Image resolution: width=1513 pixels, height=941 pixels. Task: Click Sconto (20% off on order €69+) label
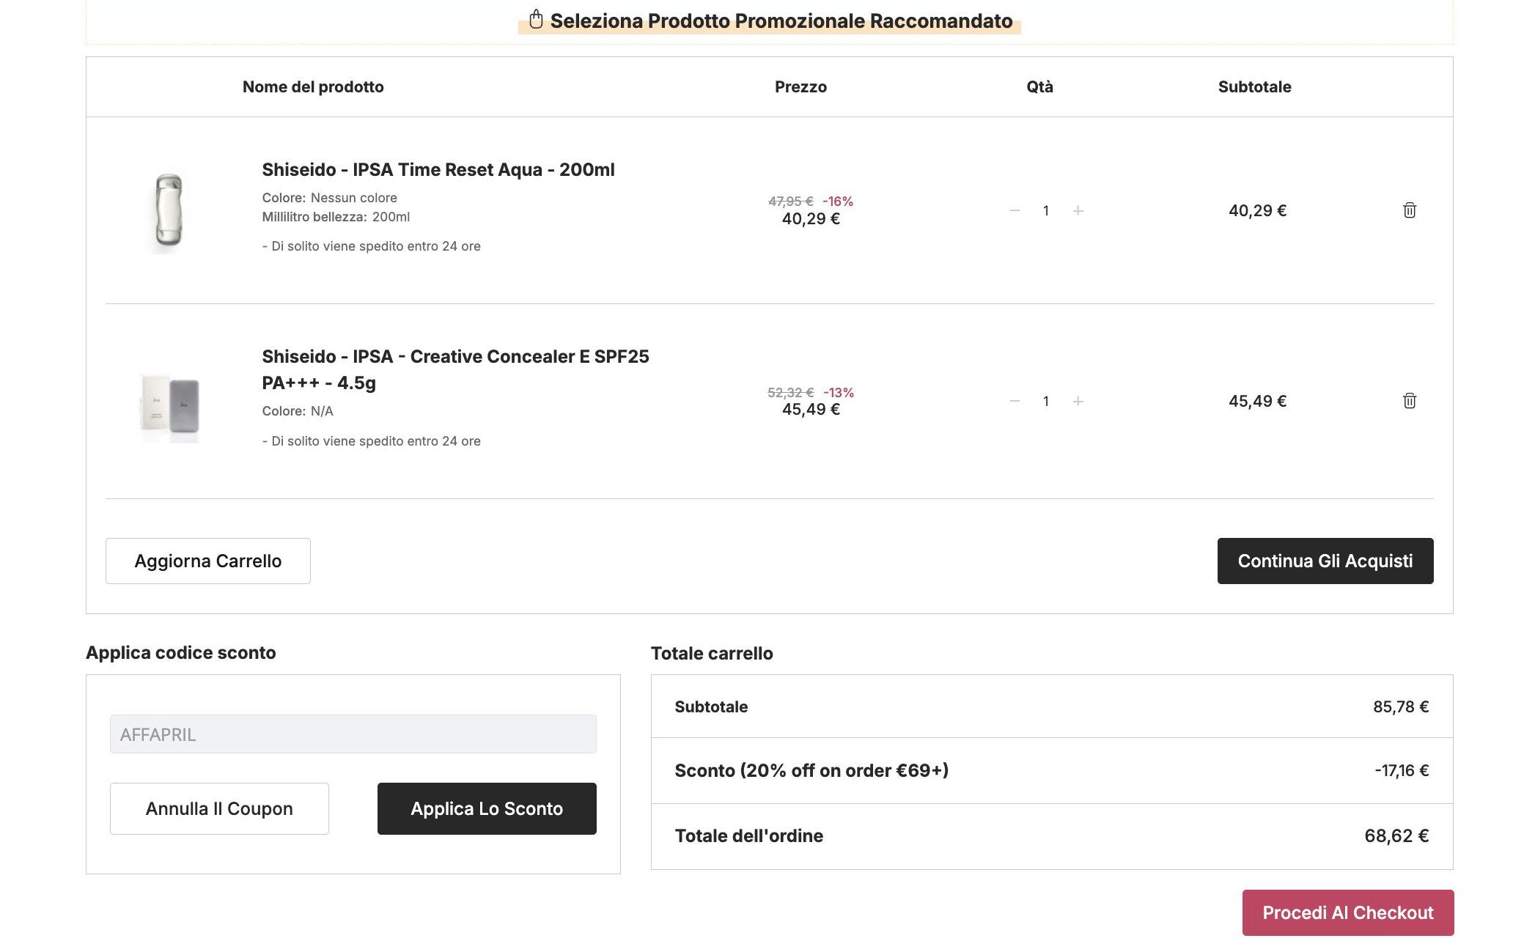tap(811, 770)
